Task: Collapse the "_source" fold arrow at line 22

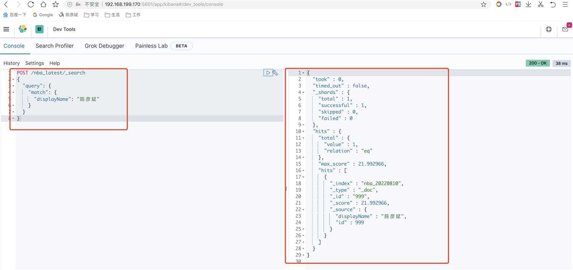Action: click(303, 209)
